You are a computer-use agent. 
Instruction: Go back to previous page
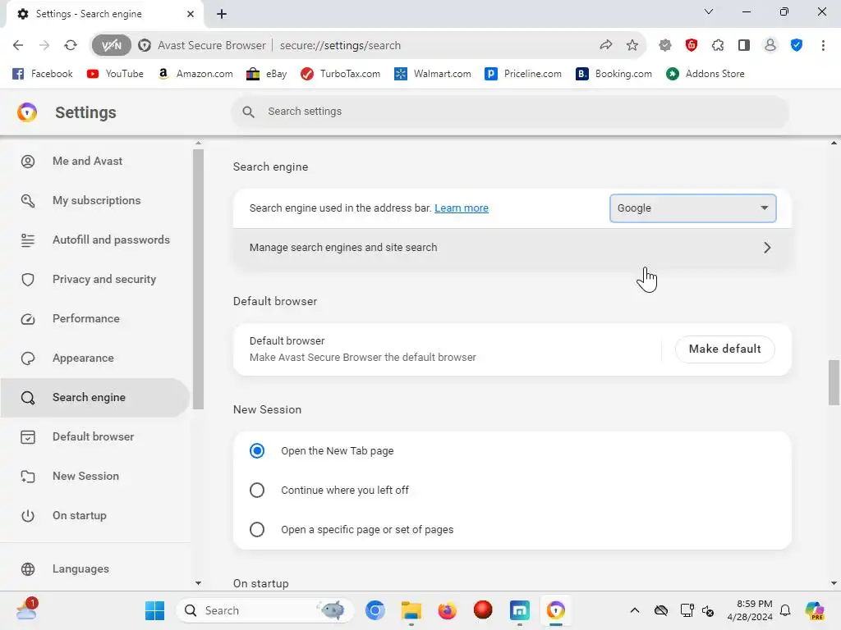(x=18, y=46)
